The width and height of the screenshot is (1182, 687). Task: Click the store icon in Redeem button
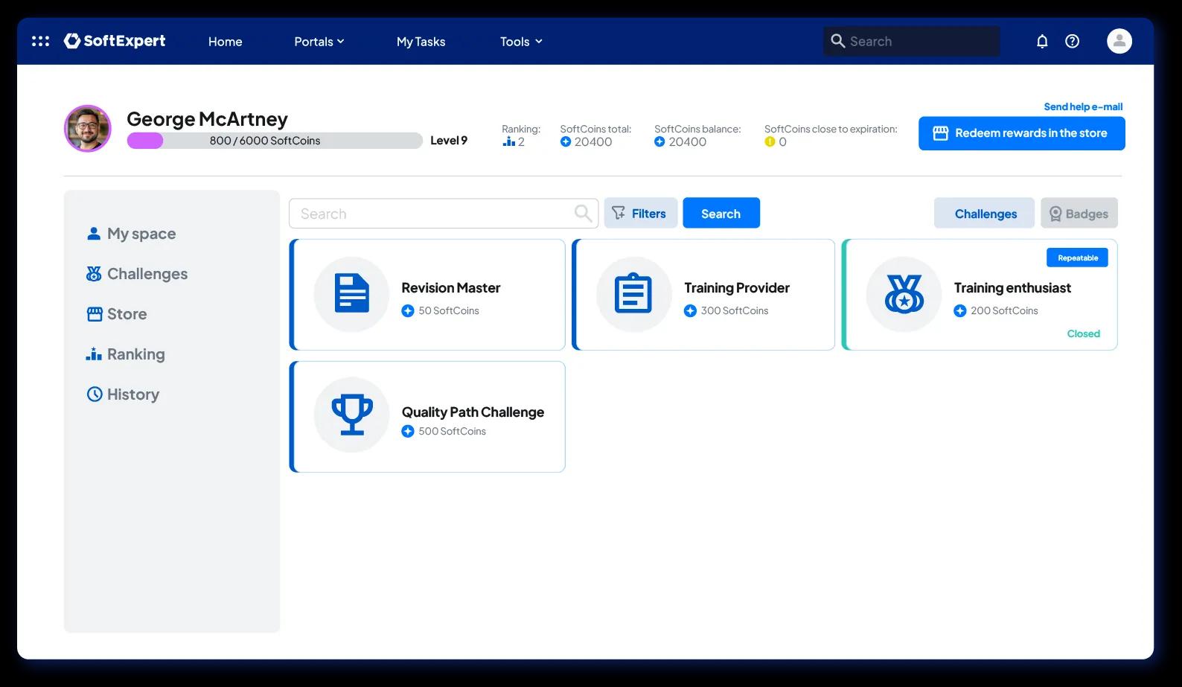pos(940,133)
